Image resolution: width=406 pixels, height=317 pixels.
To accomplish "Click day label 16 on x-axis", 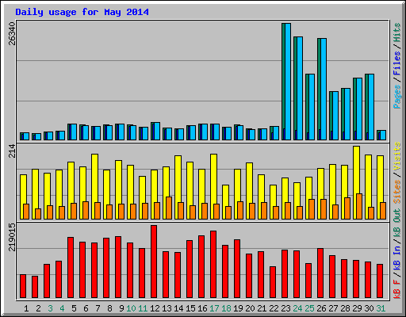I will point(202,308).
